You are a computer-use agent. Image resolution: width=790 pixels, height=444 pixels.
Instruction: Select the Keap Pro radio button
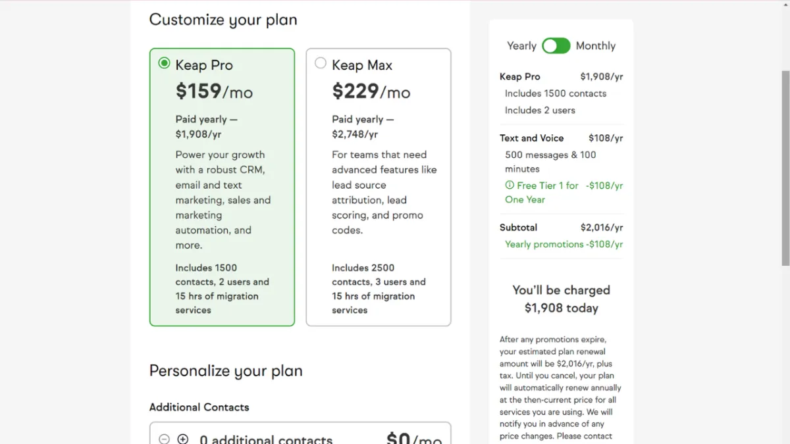(164, 63)
